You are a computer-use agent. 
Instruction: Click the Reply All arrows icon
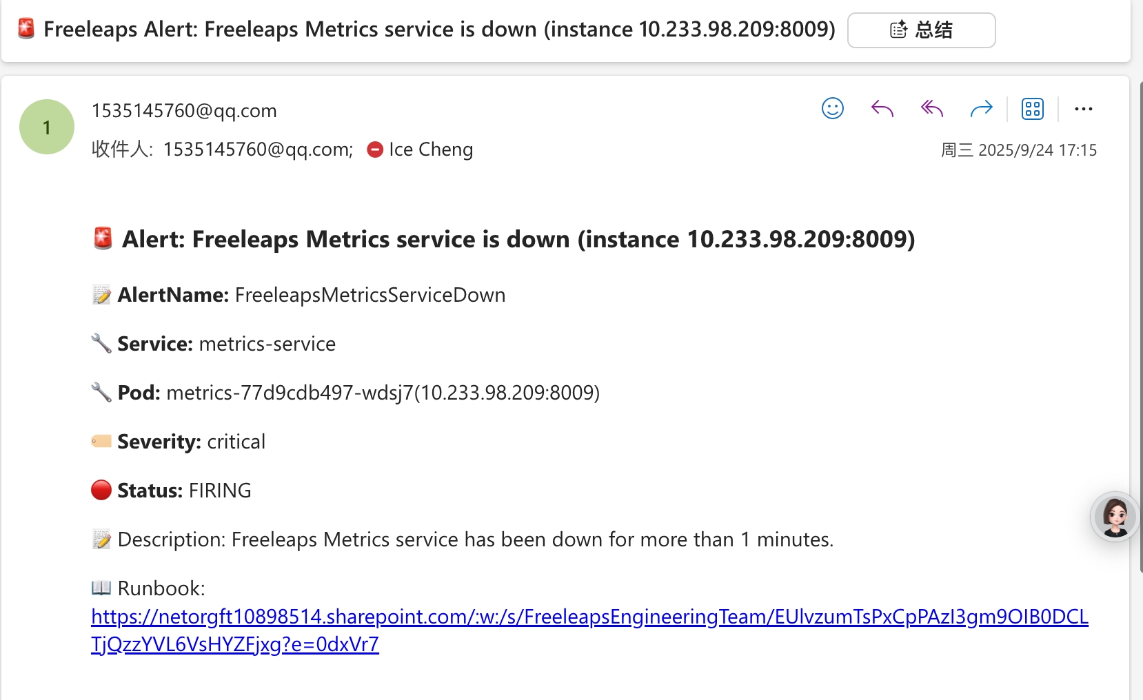tap(931, 109)
